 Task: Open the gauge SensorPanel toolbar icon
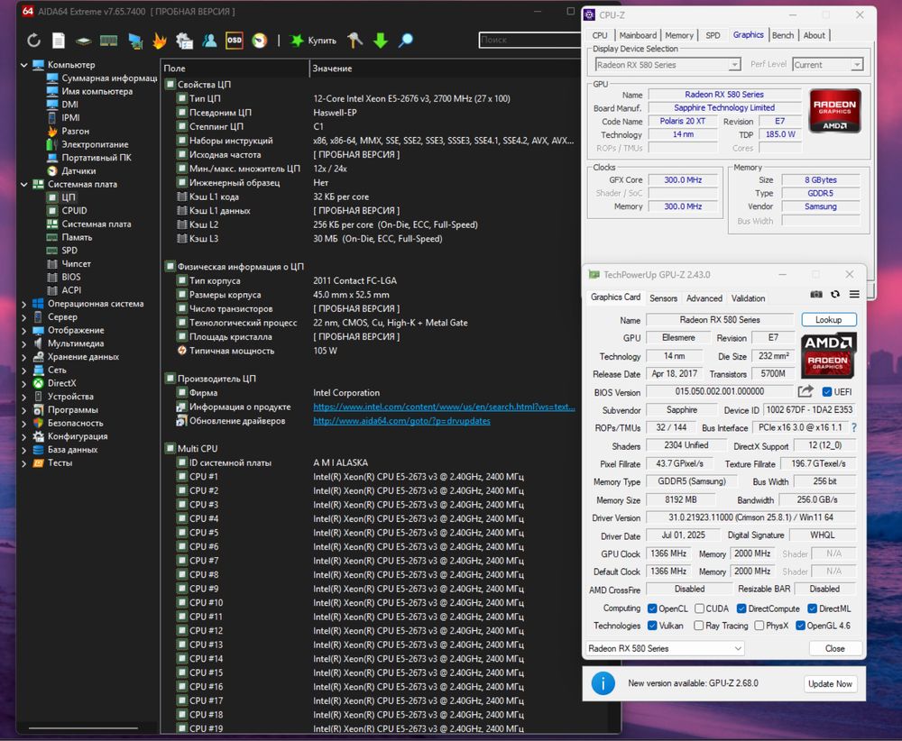[260, 41]
